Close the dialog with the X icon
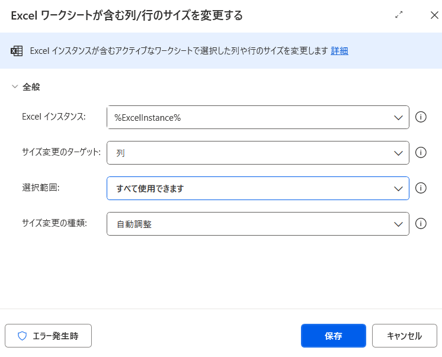 (x=434, y=15)
